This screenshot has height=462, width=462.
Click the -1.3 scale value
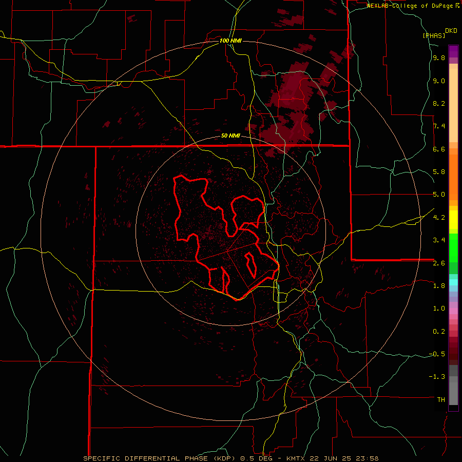(437, 377)
